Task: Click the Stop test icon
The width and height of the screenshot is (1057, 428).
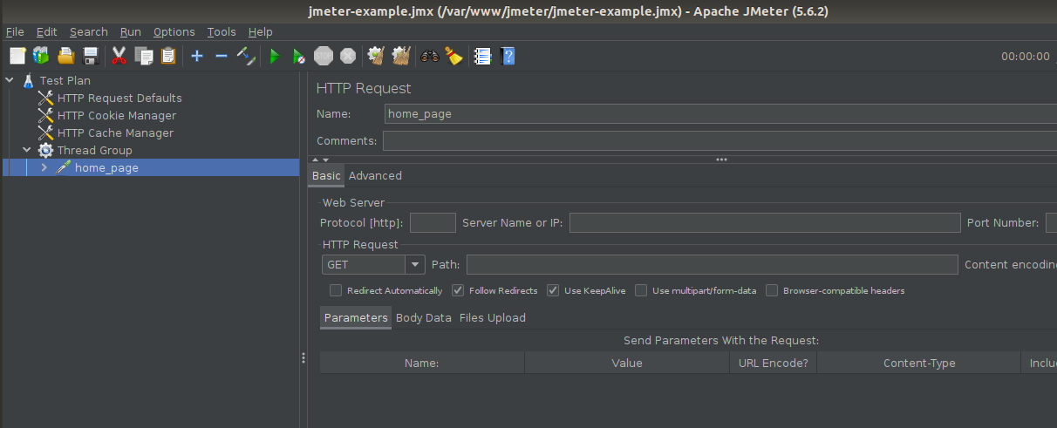Action: coord(324,56)
